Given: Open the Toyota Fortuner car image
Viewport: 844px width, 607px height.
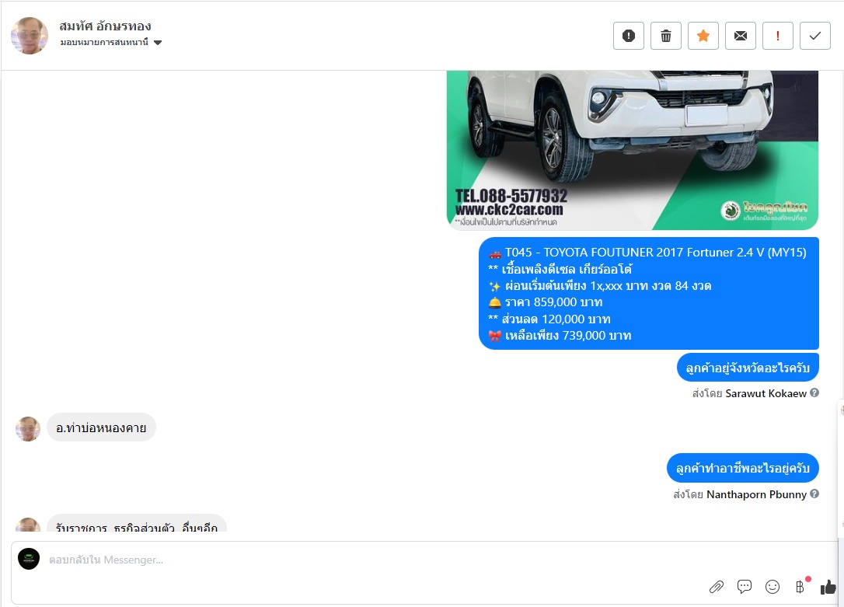Looking at the screenshot, I should pyautogui.click(x=633, y=150).
